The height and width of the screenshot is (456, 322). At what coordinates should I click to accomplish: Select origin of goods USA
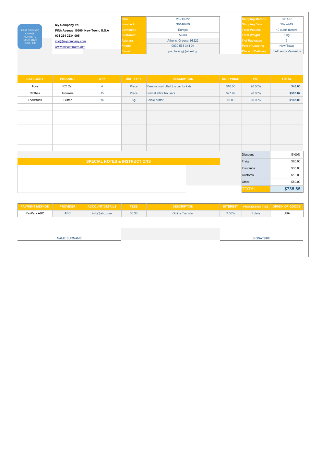[x=287, y=213]
